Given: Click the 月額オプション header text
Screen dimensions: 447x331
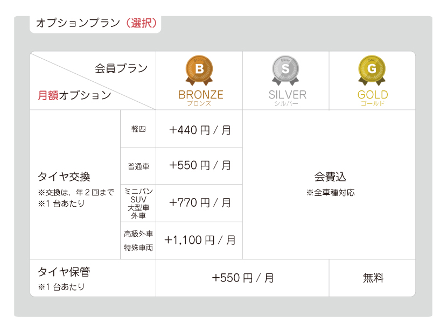Looking at the screenshot, I should (74, 95).
